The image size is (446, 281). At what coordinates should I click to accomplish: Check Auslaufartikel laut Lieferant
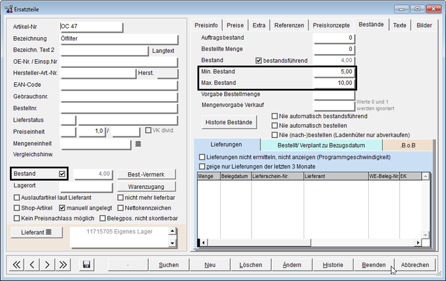pos(17,197)
